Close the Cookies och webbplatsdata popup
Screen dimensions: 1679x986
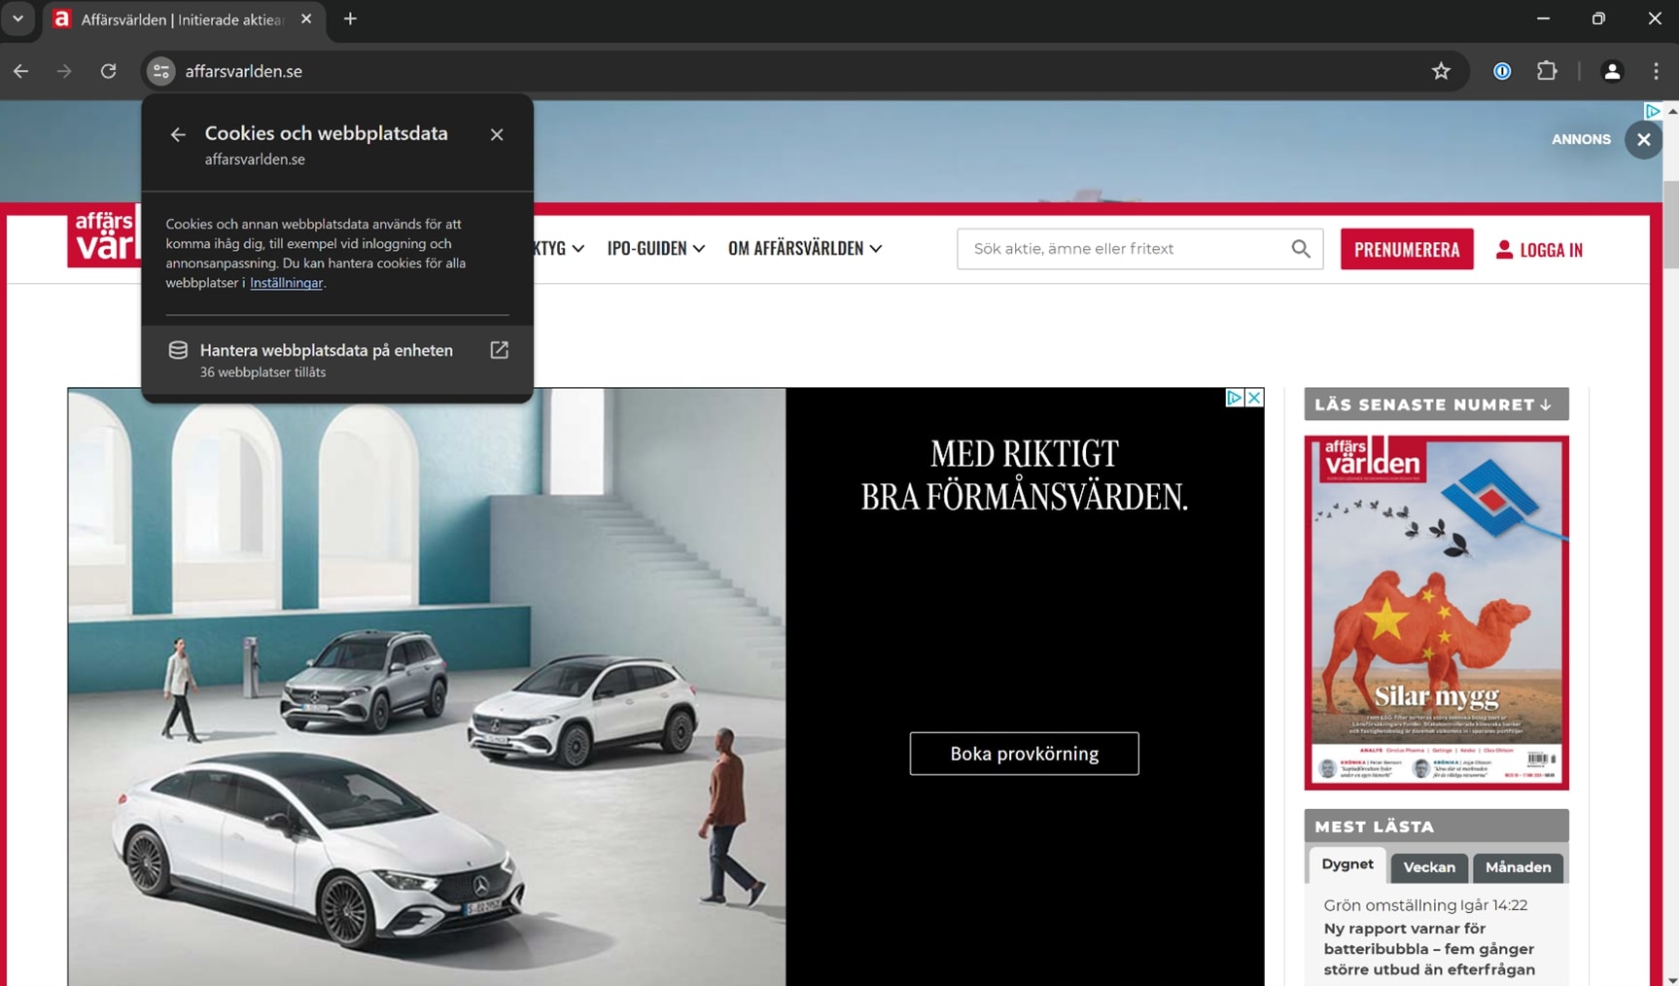tap(497, 134)
